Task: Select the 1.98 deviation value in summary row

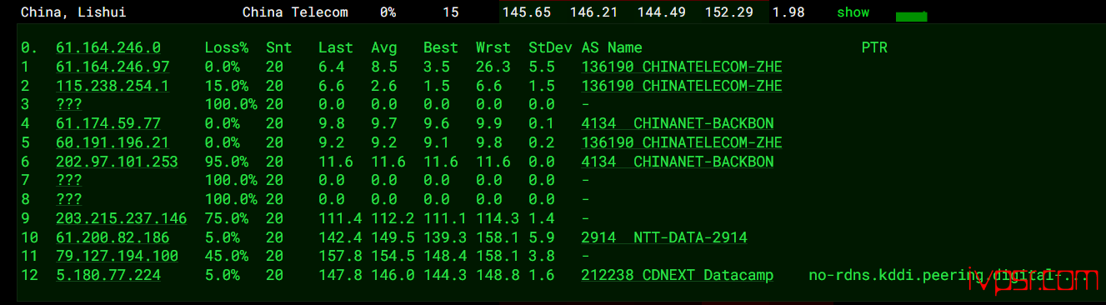Action: click(788, 12)
